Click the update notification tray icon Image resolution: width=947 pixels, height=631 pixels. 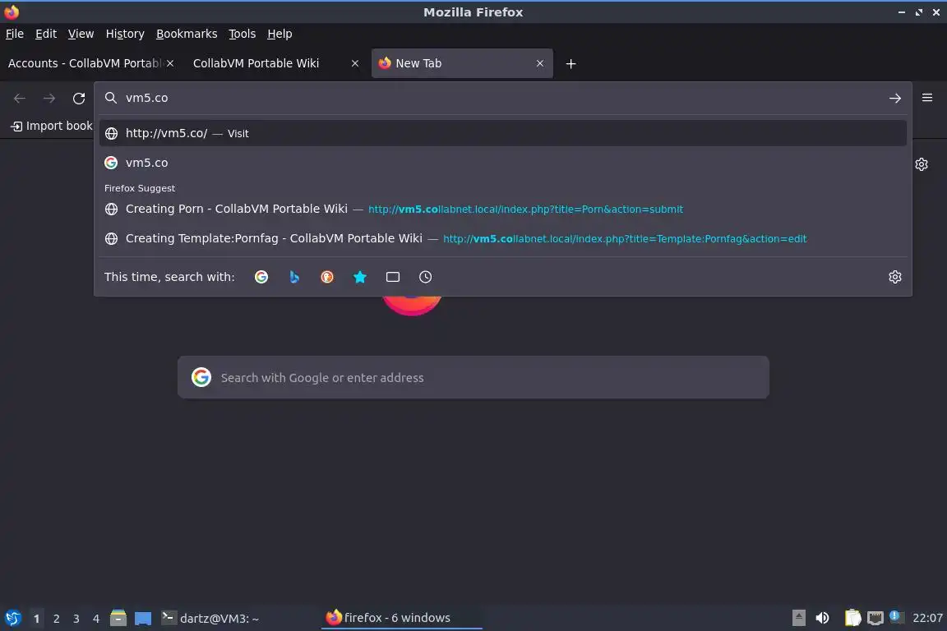[x=896, y=616]
